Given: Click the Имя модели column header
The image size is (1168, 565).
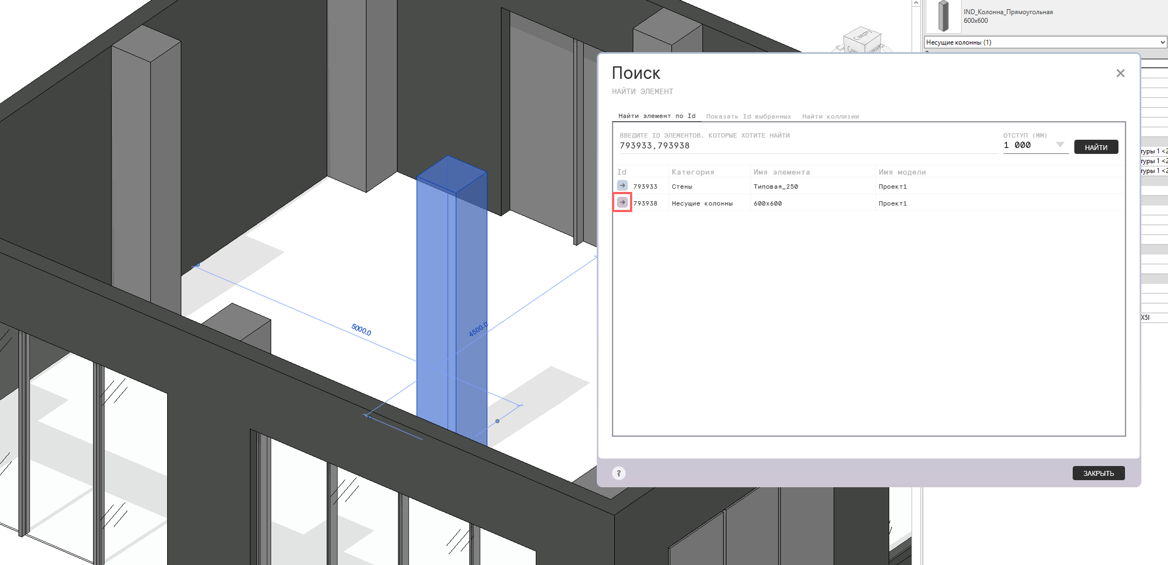Looking at the screenshot, I should click(x=902, y=172).
